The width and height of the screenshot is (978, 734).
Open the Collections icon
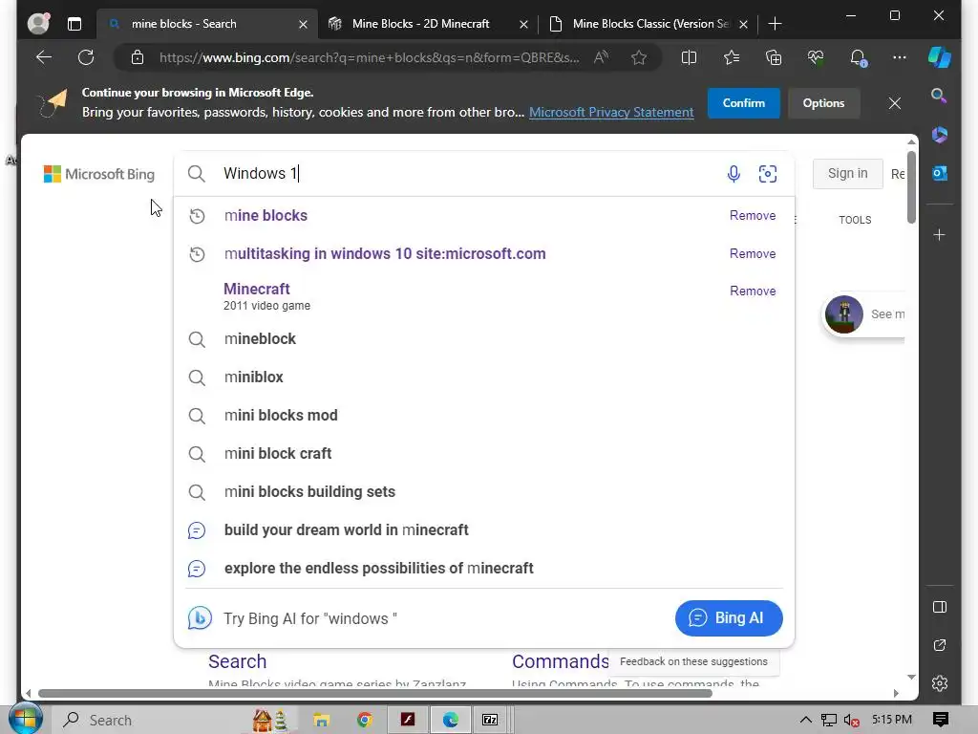[x=774, y=57]
